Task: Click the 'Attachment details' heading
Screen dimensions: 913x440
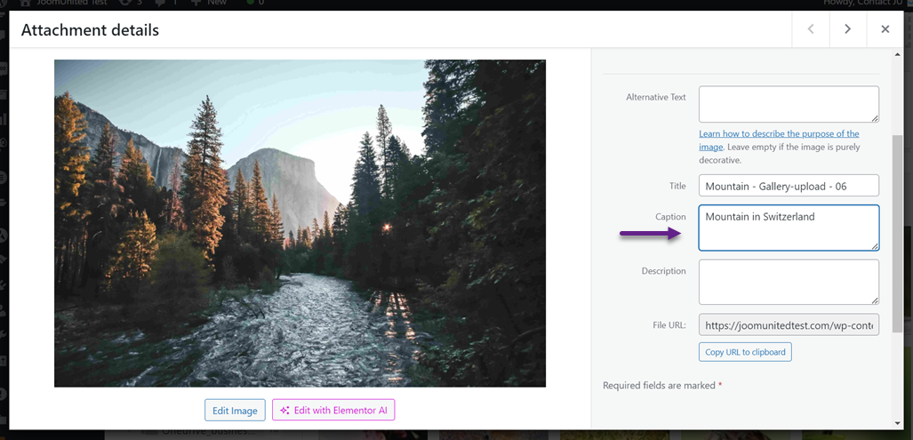Action: [x=90, y=30]
